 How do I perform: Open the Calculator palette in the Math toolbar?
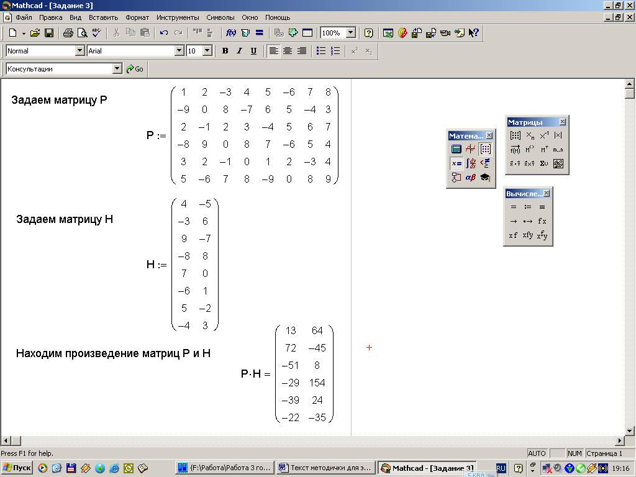click(x=457, y=149)
